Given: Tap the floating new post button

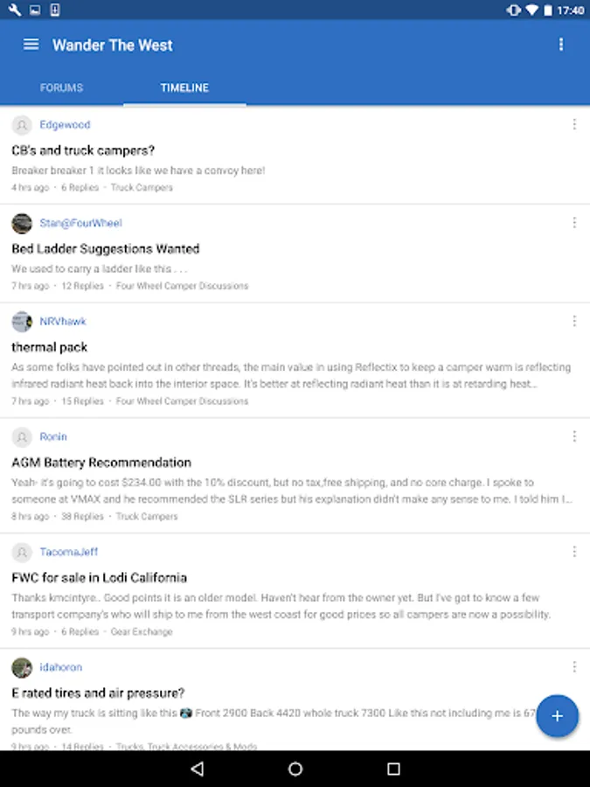Looking at the screenshot, I should click(557, 717).
